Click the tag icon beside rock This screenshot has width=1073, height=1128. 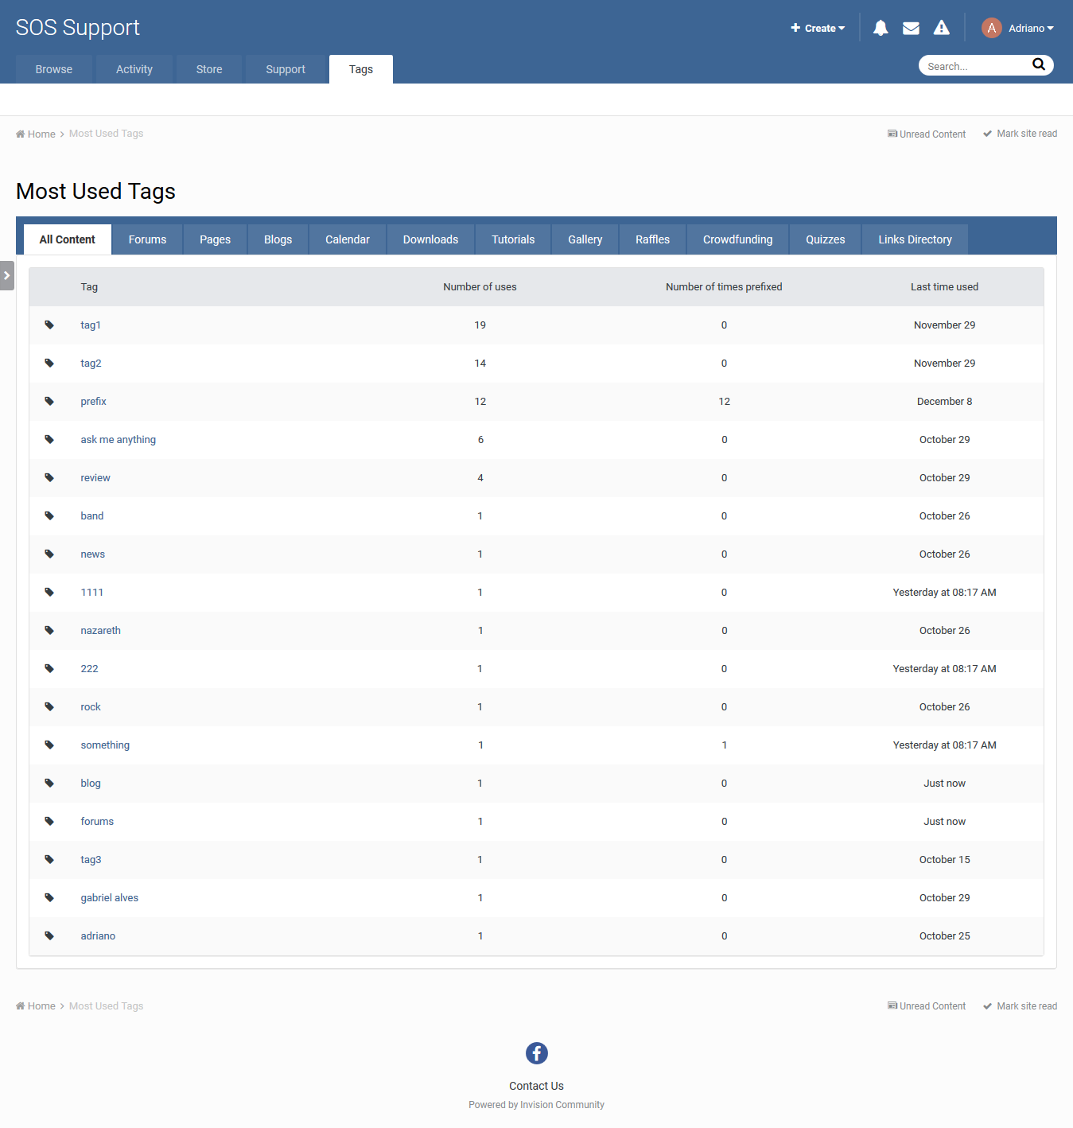click(49, 706)
